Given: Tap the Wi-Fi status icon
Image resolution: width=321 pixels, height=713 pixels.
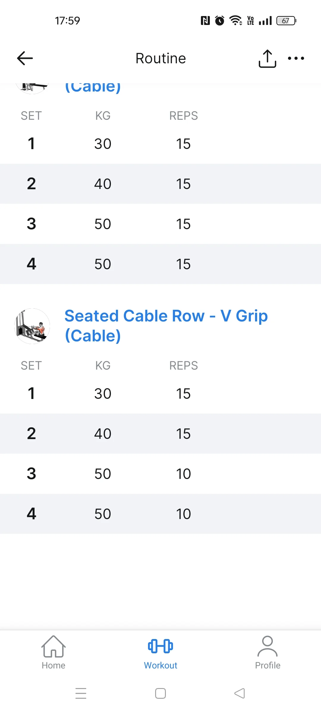Looking at the screenshot, I should tap(235, 20).
